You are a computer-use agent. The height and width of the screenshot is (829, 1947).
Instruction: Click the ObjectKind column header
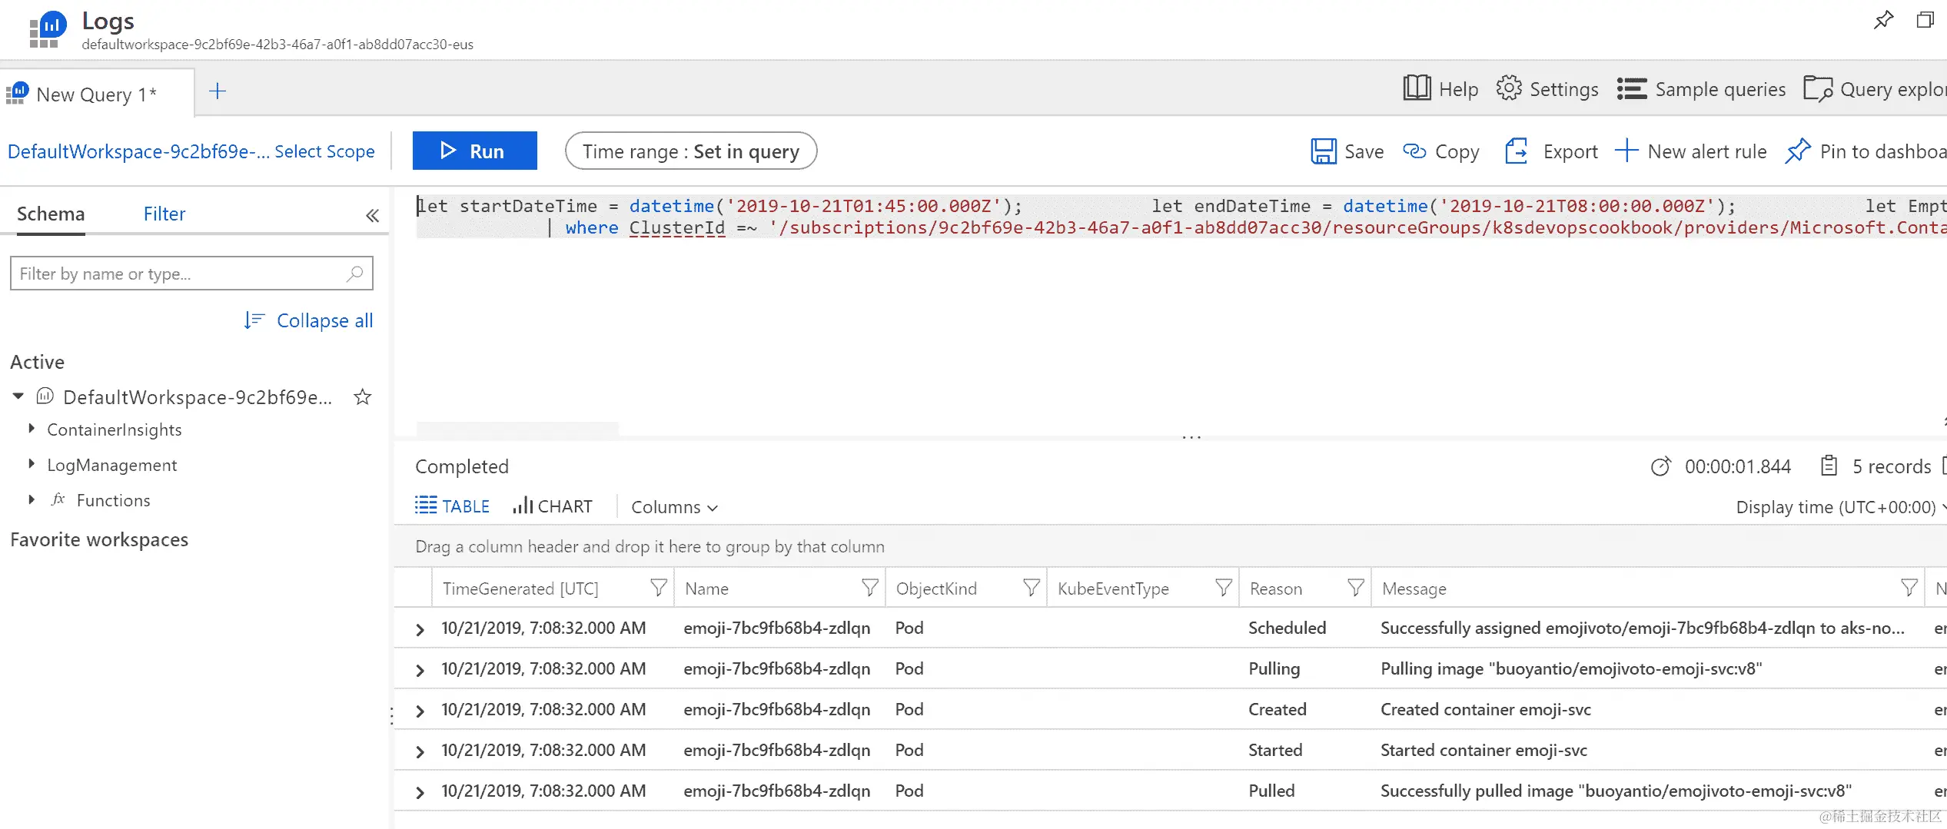coord(936,589)
